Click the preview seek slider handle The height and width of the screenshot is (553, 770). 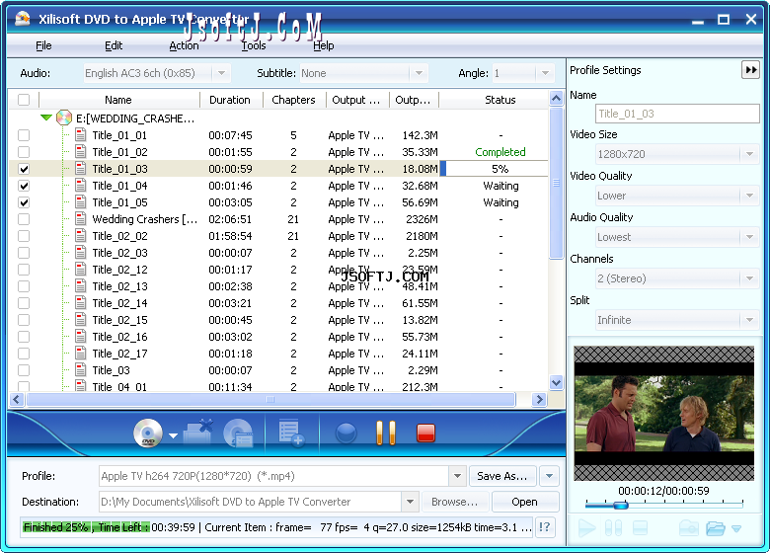tap(621, 505)
